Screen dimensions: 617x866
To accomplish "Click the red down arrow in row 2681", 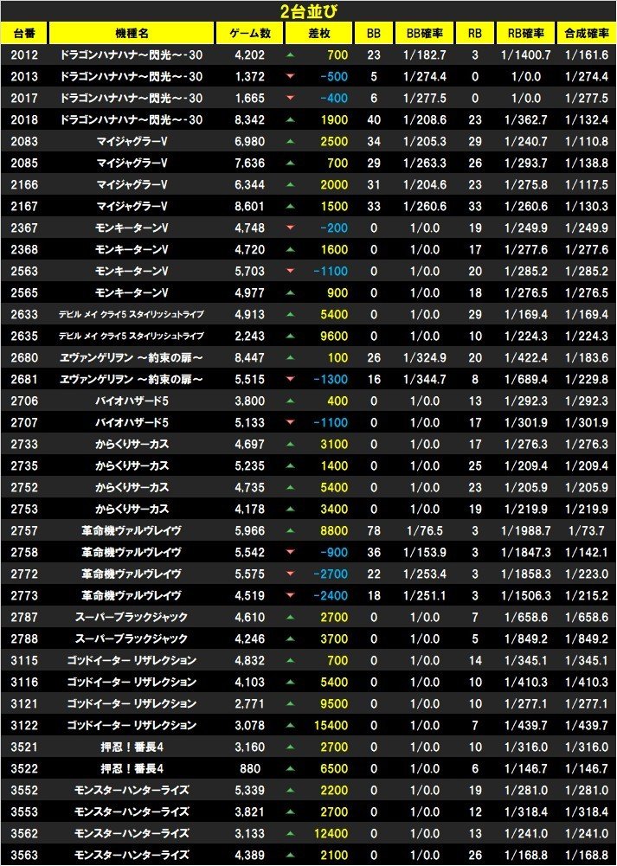I will [291, 380].
